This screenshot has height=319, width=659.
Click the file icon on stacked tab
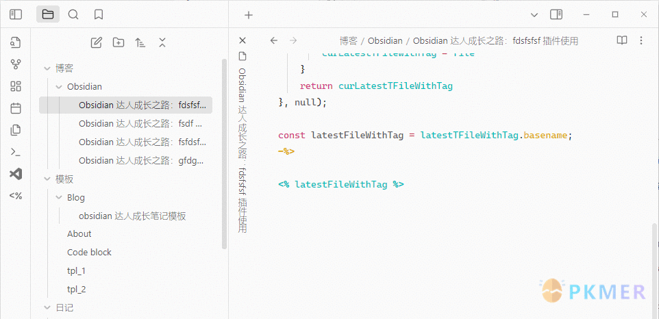pos(242,56)
